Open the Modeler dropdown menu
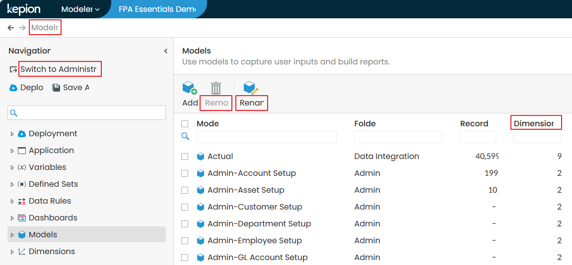Screen dimensions: 572x265 point(80,9)
